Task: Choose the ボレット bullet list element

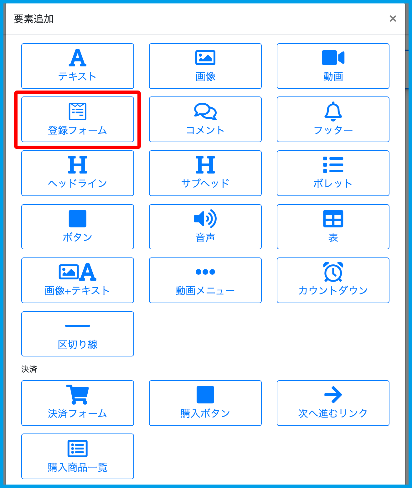Action: 333,173
